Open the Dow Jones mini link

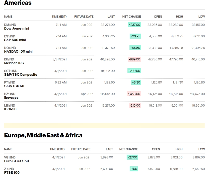click(x=17, y=29)
